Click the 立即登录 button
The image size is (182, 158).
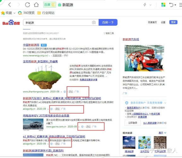pyautogui.click(x=132, y=123)
